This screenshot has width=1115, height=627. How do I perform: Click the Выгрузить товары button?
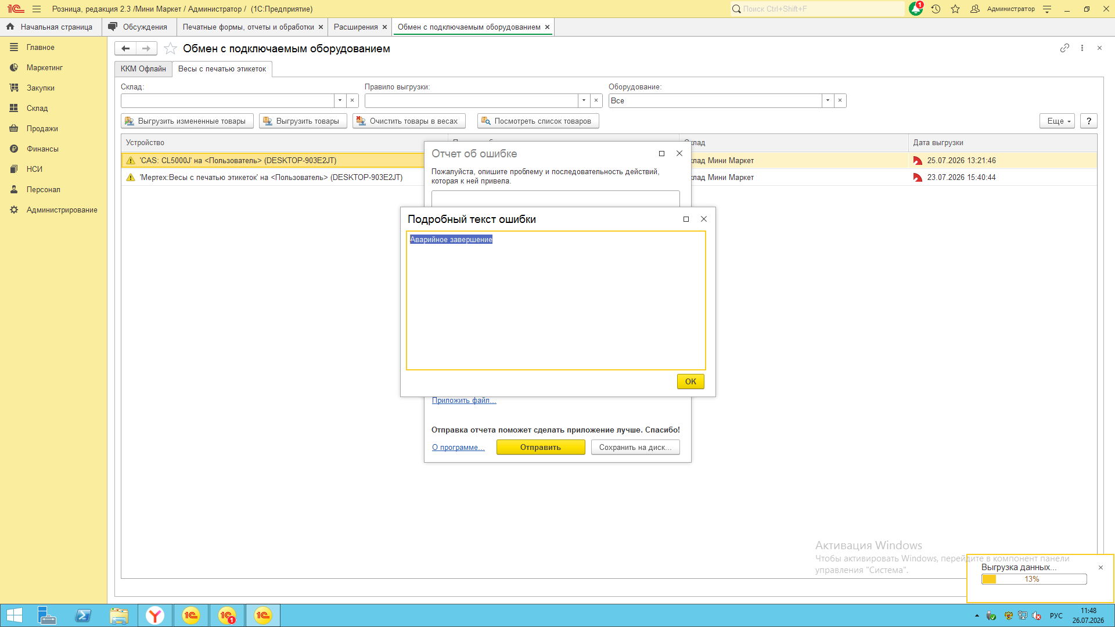click(303, 121)
